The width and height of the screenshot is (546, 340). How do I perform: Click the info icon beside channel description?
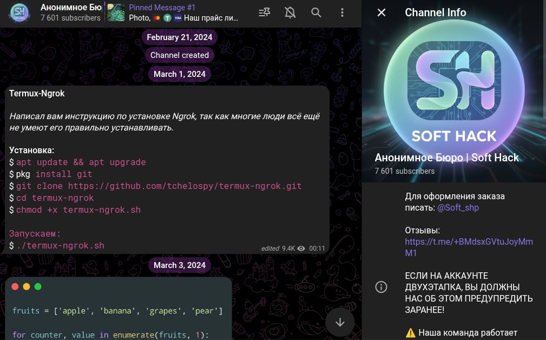(x=381, y=286)
